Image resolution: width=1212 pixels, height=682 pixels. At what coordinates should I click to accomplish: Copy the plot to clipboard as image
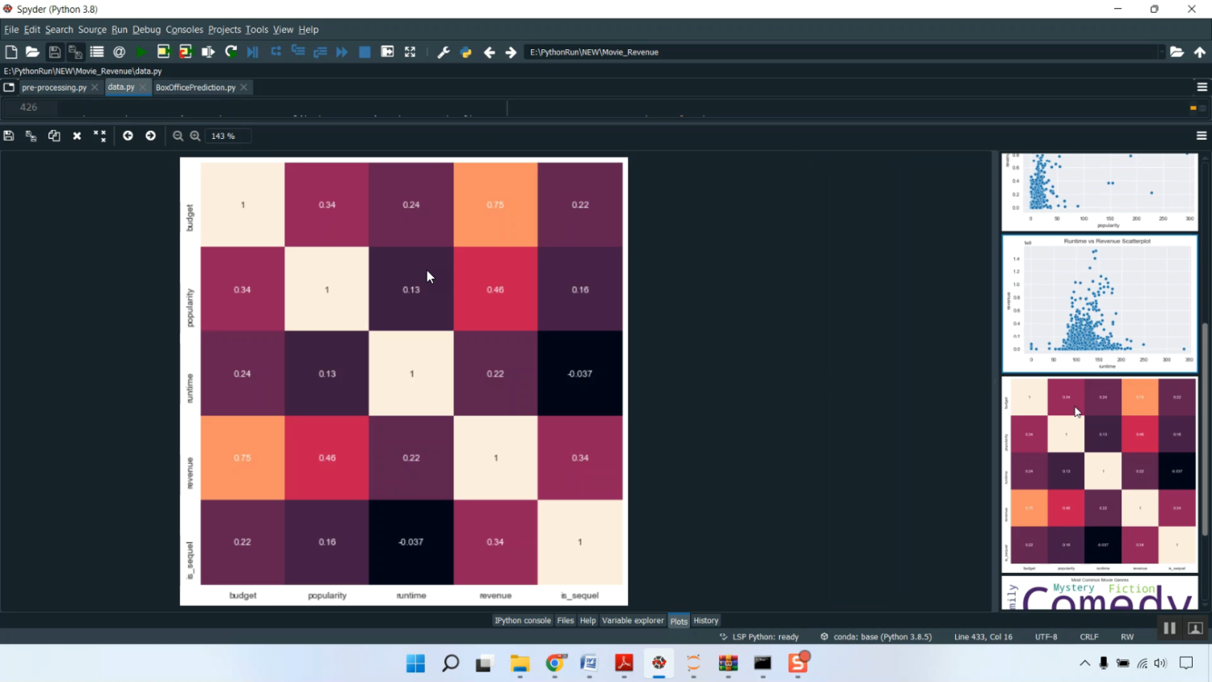click(x=54, y=136)
